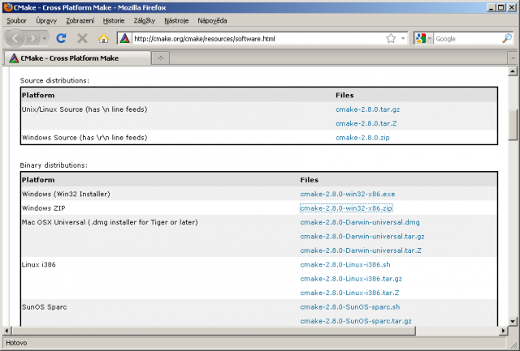Click the vertical scrollbar down arrow
The height and width of the screenshot is (351, 520).
513,321
